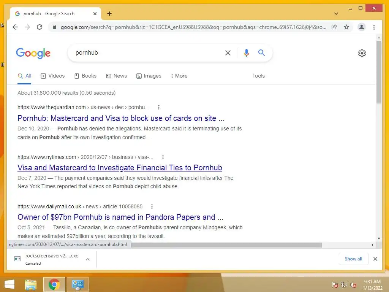Go back to the previous page

(15, 27)
